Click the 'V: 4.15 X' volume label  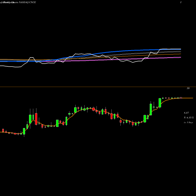(x=189, y=118)
